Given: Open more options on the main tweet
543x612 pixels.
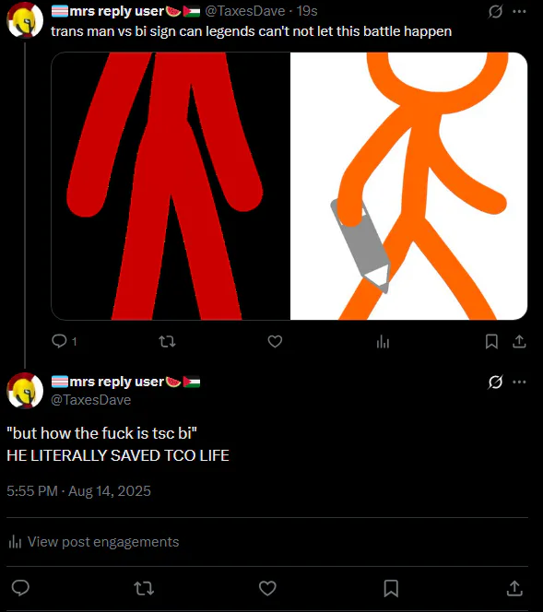Looking at the screenshot, I should [x=519, y=382].
